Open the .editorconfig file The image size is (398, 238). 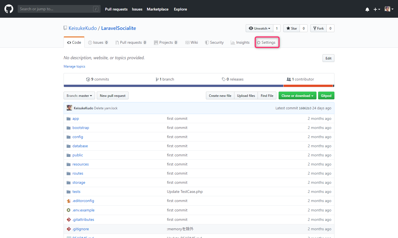[x=83, y=201]
